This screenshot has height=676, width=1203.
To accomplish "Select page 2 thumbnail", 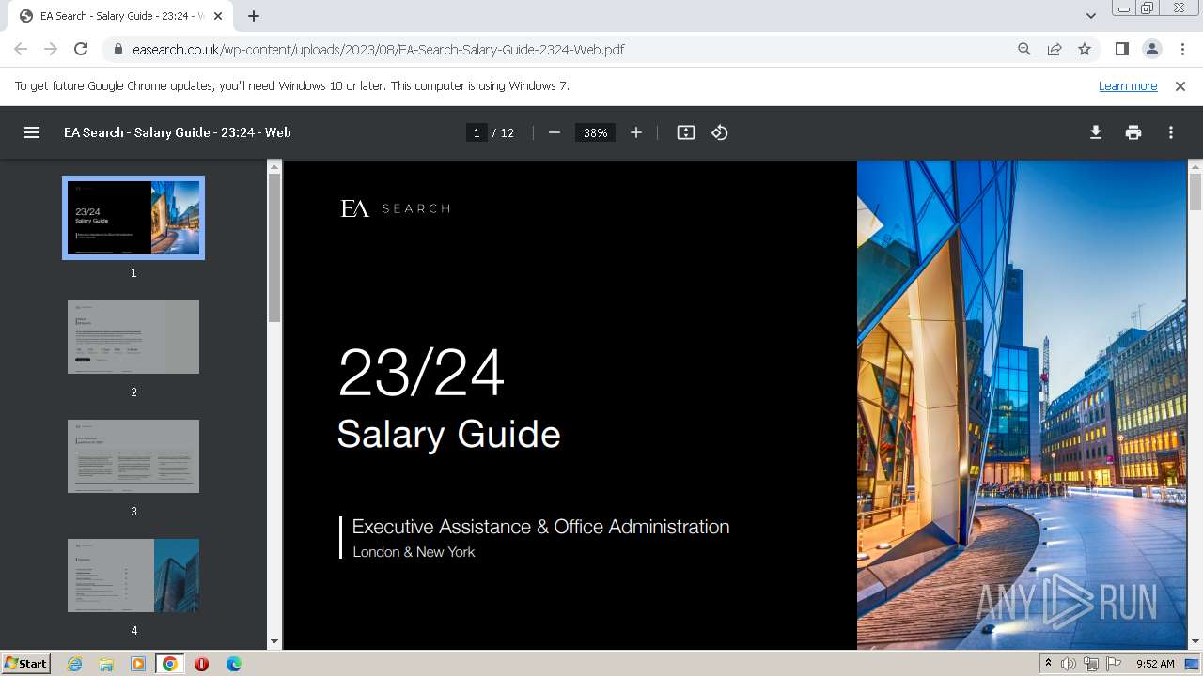I will [133, 337].
